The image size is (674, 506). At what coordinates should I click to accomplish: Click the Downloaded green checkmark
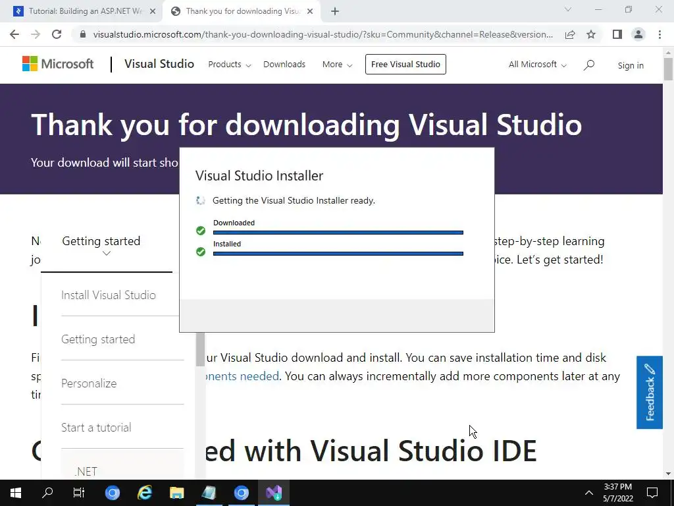click(201, 231)
